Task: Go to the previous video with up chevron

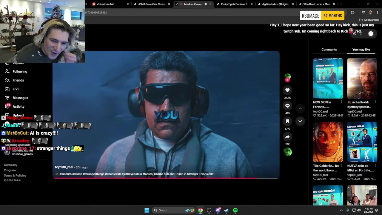Action: click(300, 109)
